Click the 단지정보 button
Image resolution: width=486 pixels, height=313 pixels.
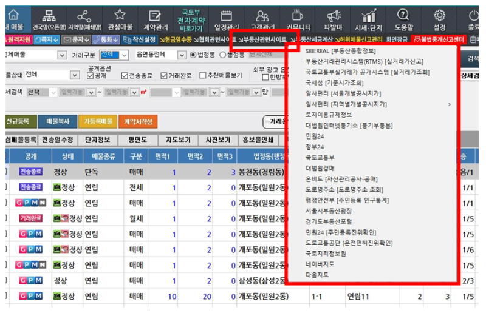98,140
